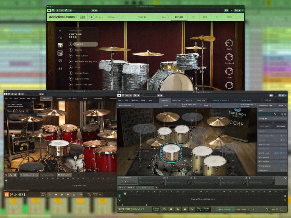Select arrow pointer tool in EZdrummer

click(6, 175)
